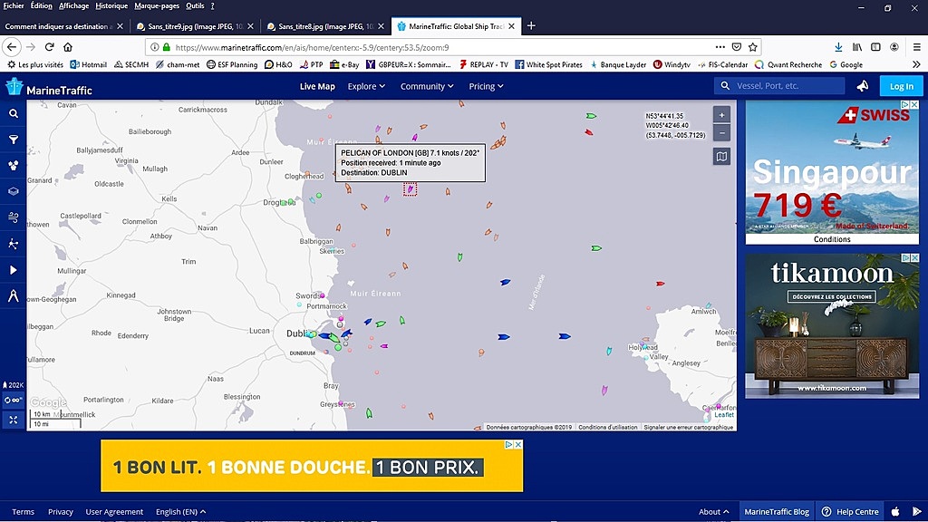The height and width of the screenshot is (522, 928).
Task: Open the Qwant Recherche bookmark
Action: click(x=788, y=64)
